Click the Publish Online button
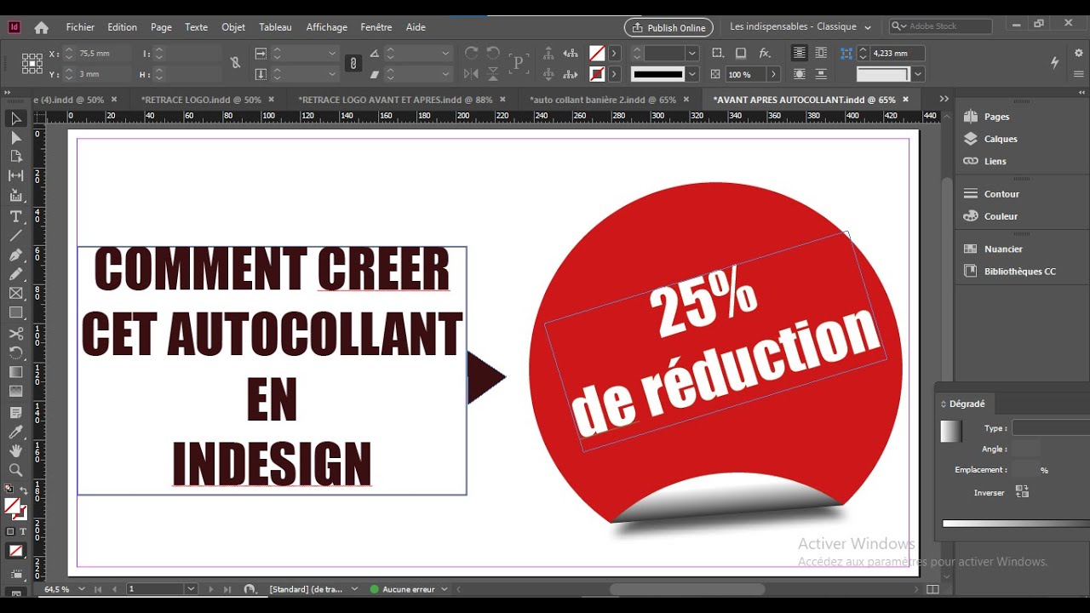The height and width of the screenshot is (613, 1090). pos(668,27)
